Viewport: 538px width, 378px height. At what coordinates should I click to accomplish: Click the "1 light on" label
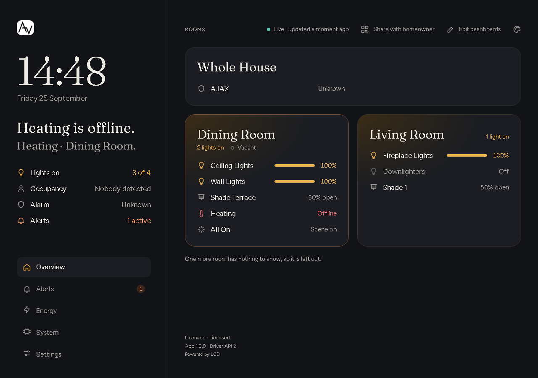click(497, 136)
